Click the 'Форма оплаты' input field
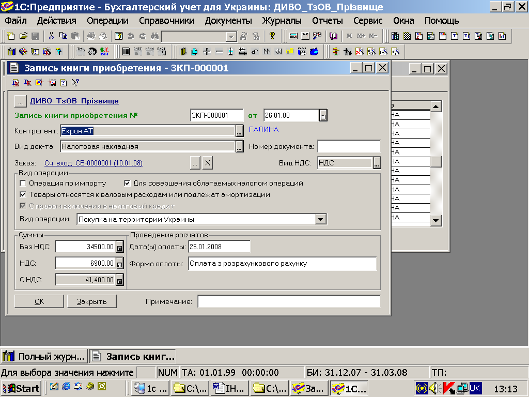 click(x=283, y=264)
